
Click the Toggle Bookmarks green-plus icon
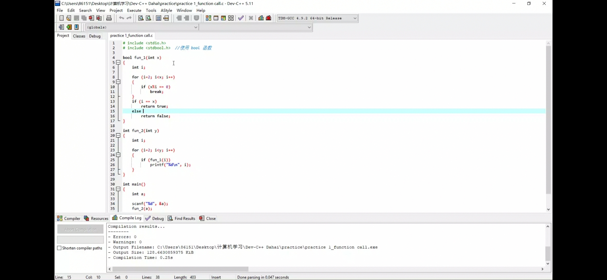point(69,27)
